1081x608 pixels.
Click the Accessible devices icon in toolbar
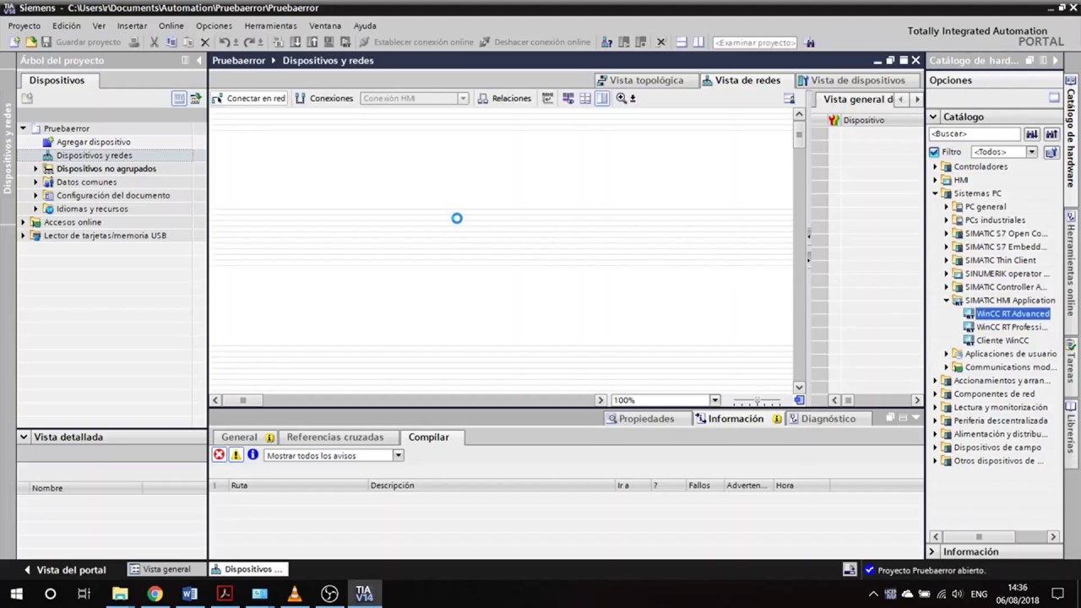606,42
